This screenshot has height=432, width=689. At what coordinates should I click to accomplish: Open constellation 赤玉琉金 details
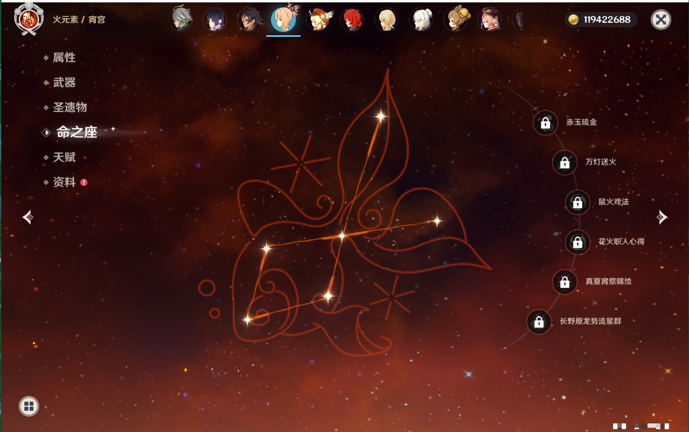point(581,122)
